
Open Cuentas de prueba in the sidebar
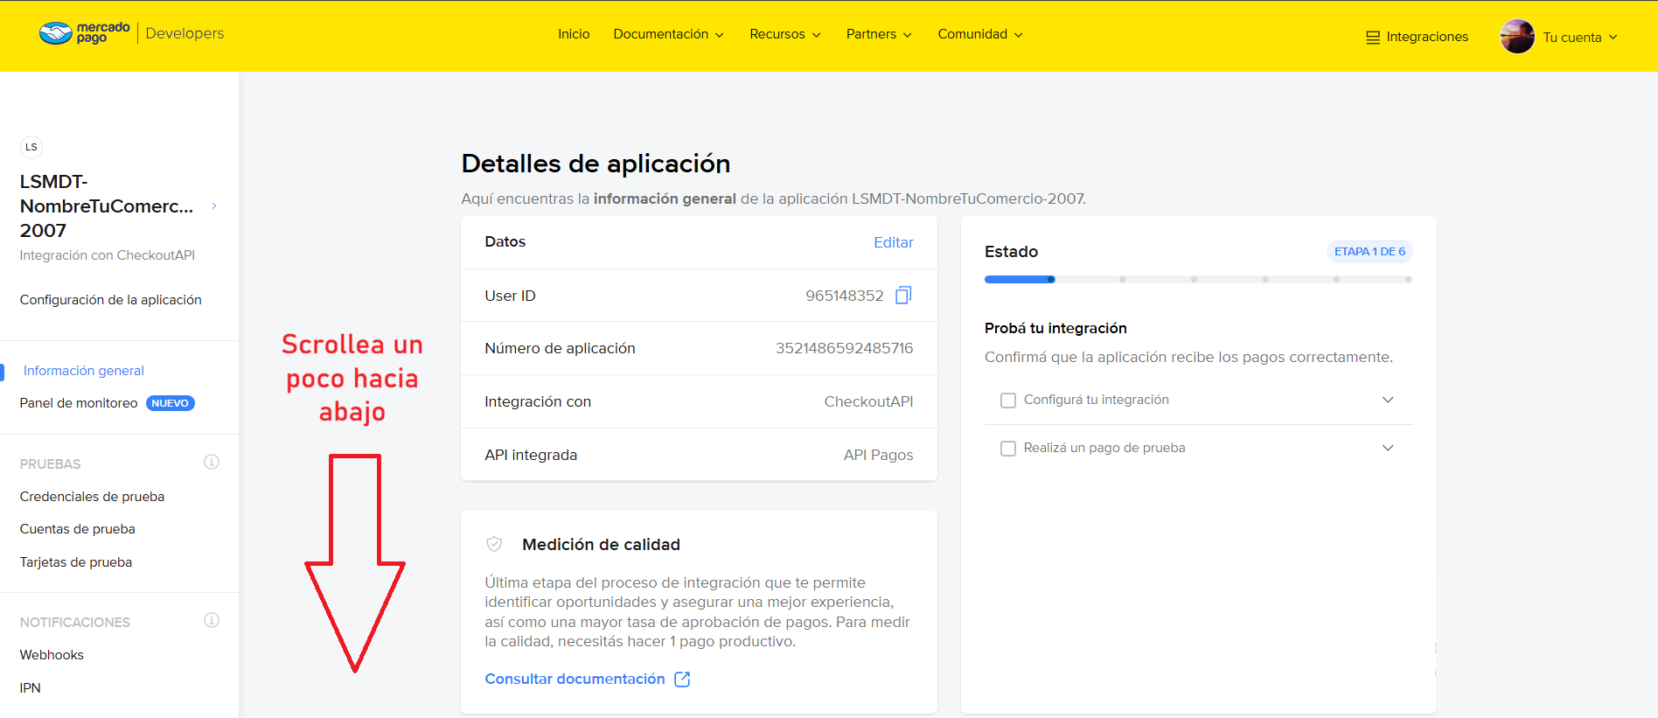point(78,529)
